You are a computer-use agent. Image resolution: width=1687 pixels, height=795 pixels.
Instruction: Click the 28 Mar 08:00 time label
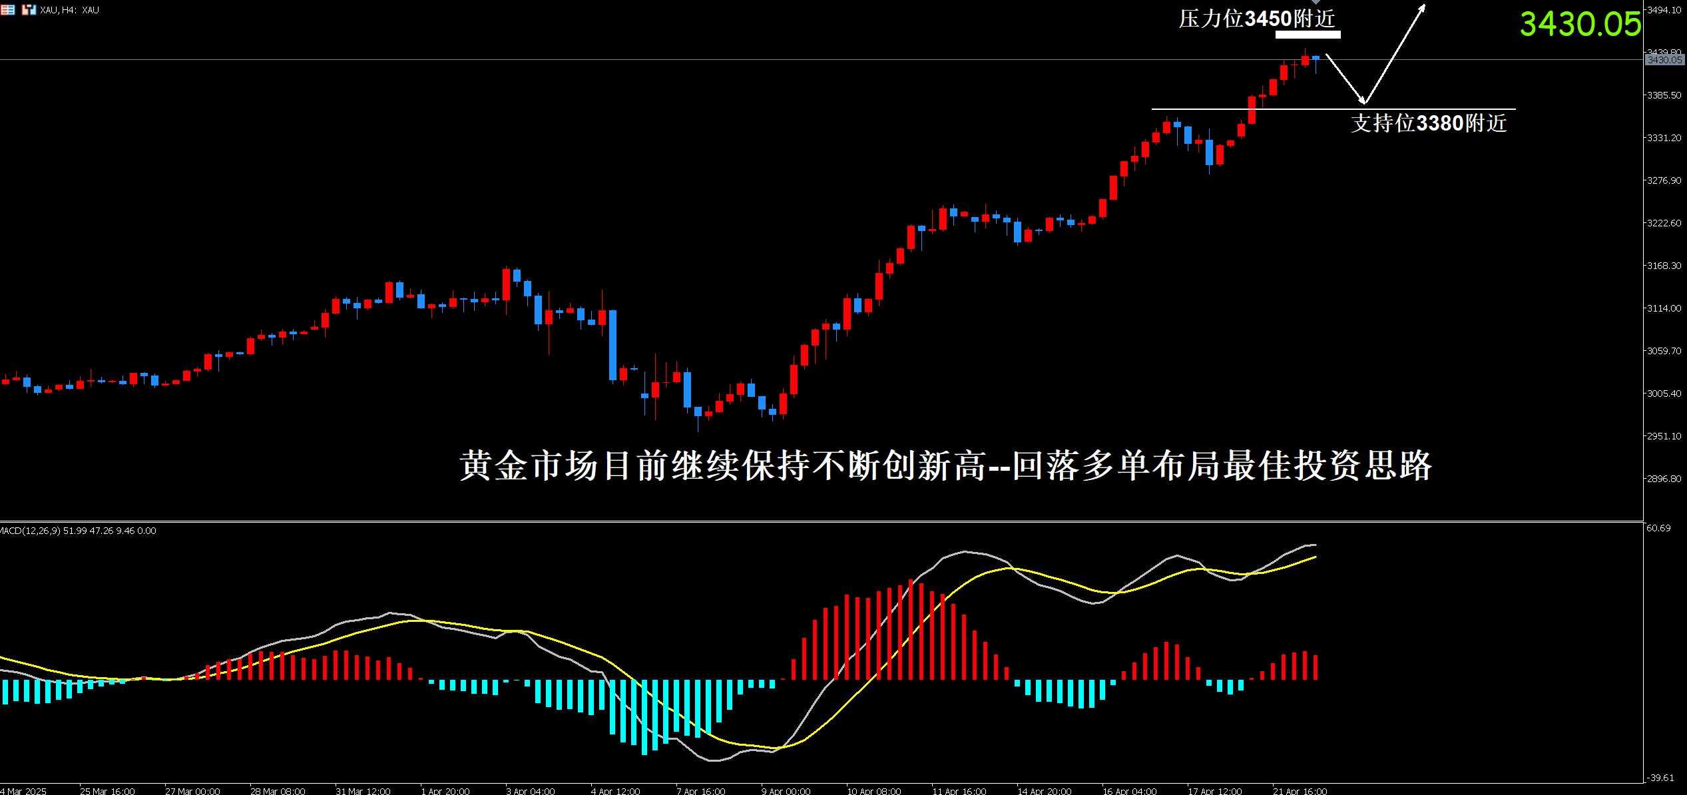point(278,790)
